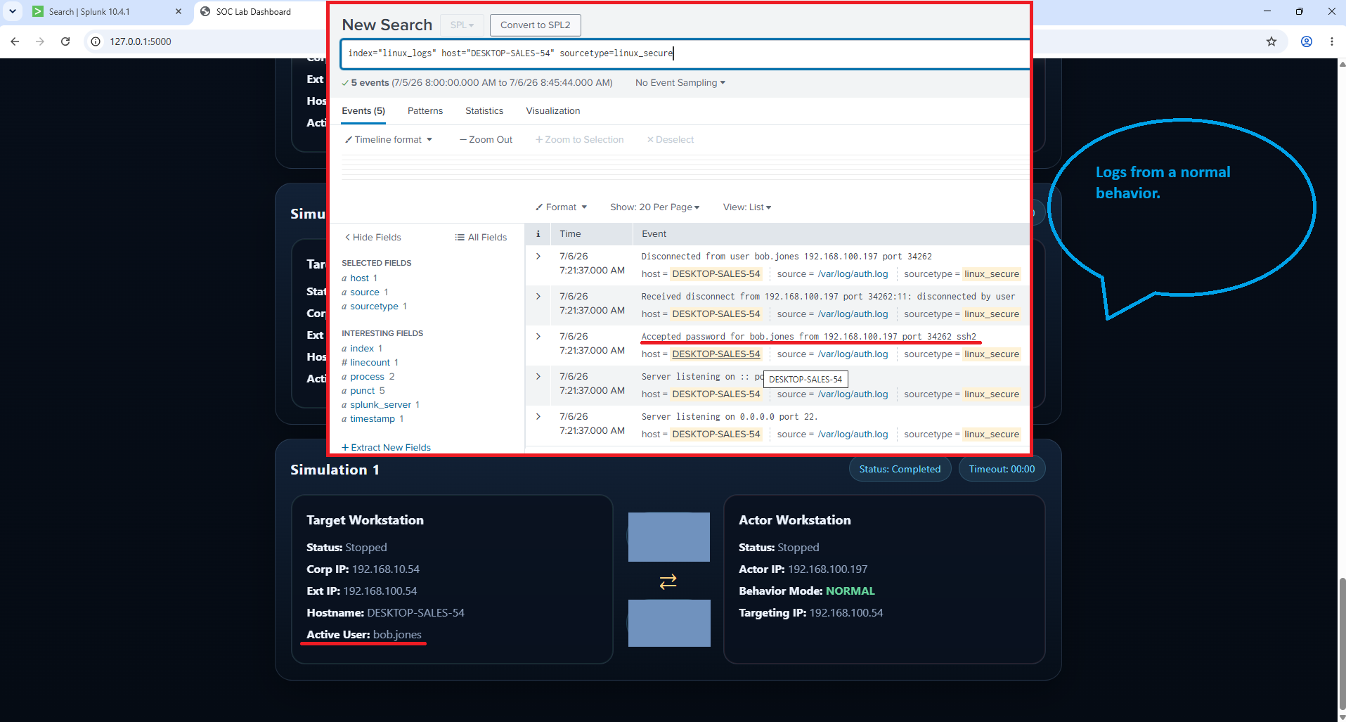Open No Event Sampling dropdown

(680, 83)
